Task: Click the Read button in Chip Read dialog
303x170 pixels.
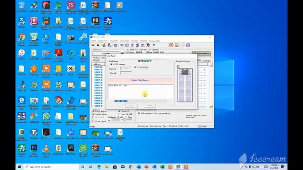Action: 131,105
